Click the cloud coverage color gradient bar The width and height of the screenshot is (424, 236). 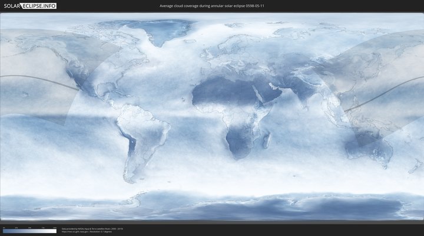(x=29, y=231)
